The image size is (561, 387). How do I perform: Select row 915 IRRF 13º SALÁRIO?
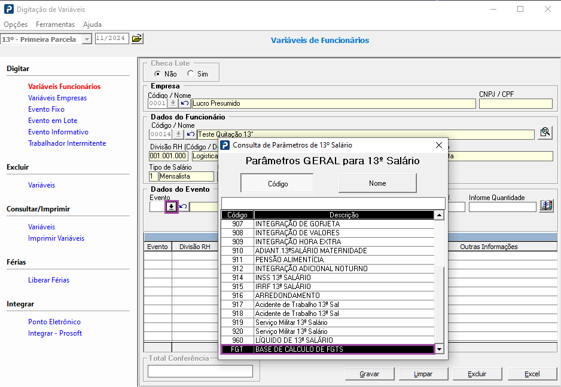click(x=328, y=287)
